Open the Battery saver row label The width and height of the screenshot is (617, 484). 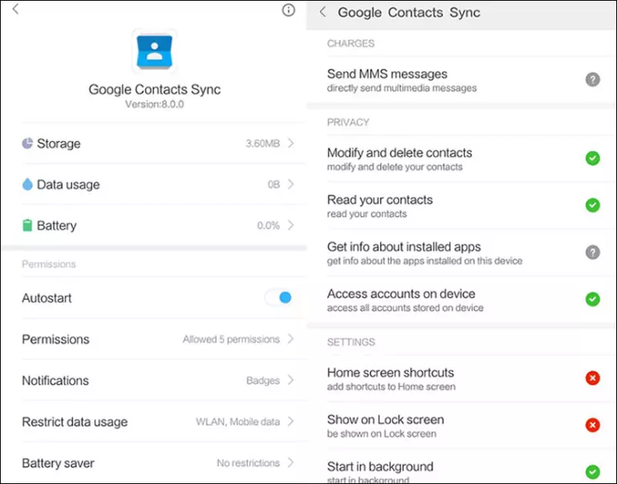coord(58,463)
